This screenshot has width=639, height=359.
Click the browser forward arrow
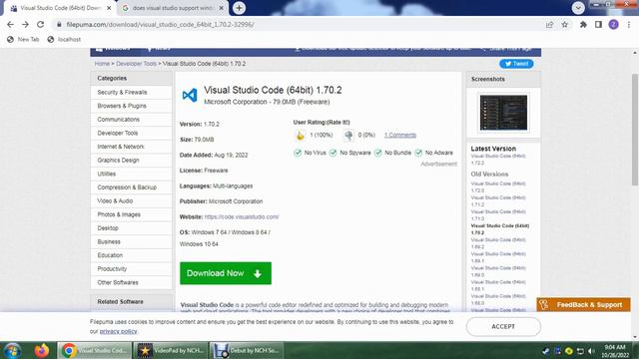pos(25,24)
